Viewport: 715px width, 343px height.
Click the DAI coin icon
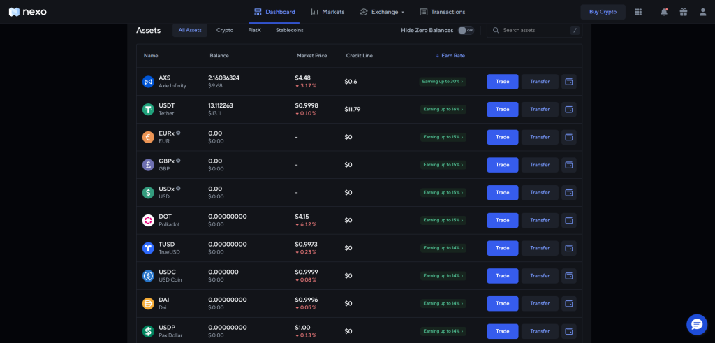pos(148,303)
